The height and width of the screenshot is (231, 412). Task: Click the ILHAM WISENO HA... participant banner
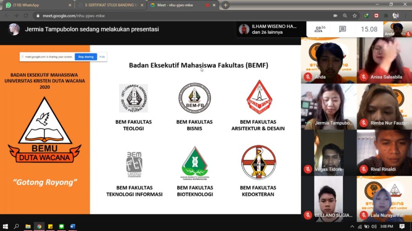coord(271,29)
